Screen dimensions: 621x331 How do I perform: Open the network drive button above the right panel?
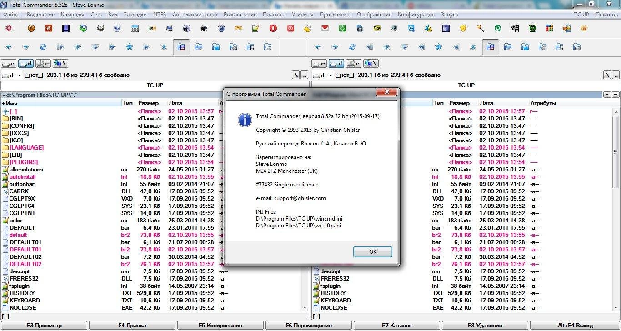tap(371, 64)
